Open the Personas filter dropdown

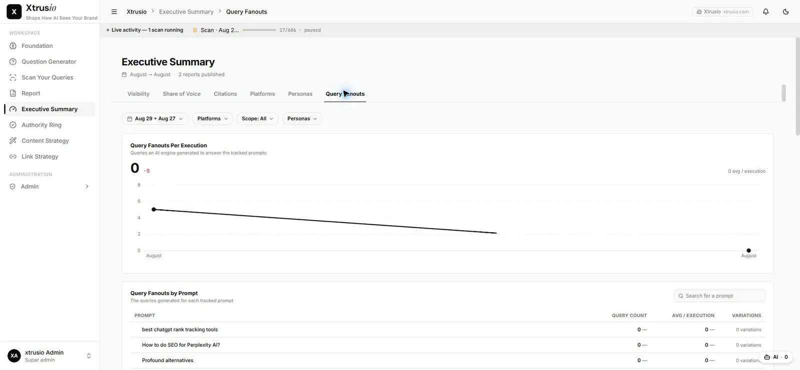(x=302, y=119)
